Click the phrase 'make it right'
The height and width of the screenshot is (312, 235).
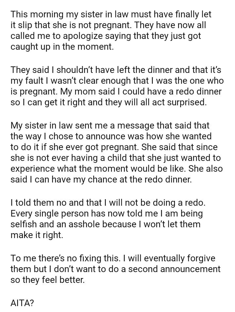[x=37, y=235]
